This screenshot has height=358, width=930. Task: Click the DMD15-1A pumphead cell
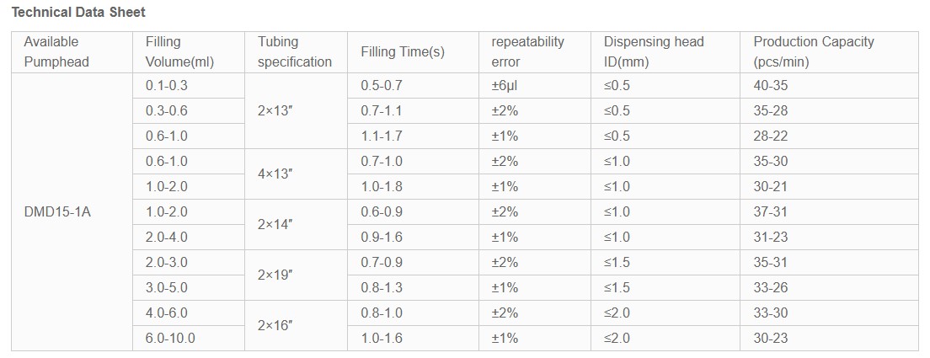57,211
